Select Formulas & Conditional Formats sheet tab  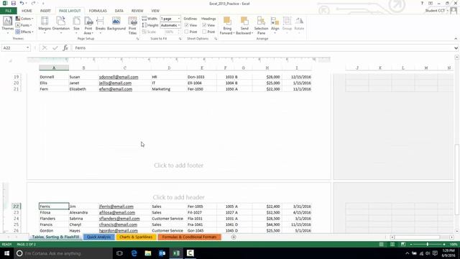tap(189, 237)
